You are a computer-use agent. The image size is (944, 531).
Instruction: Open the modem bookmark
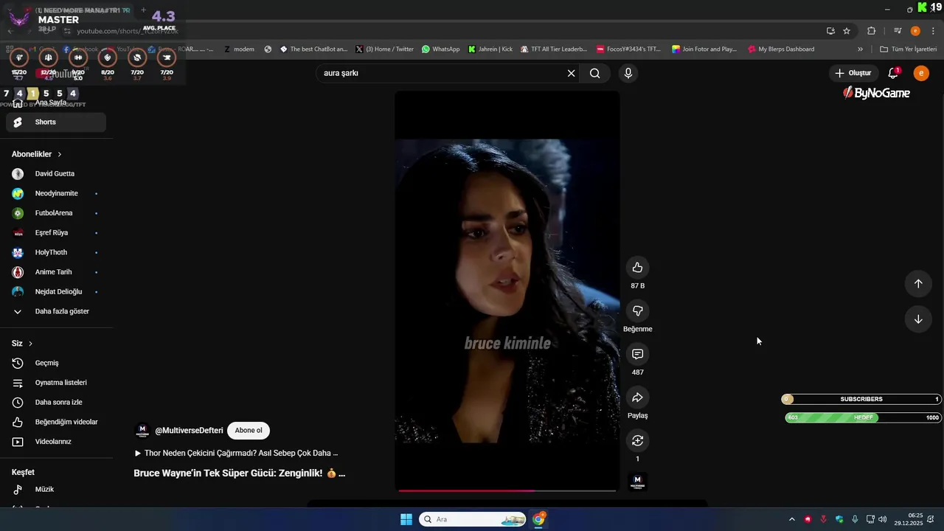tap(240, 49)
